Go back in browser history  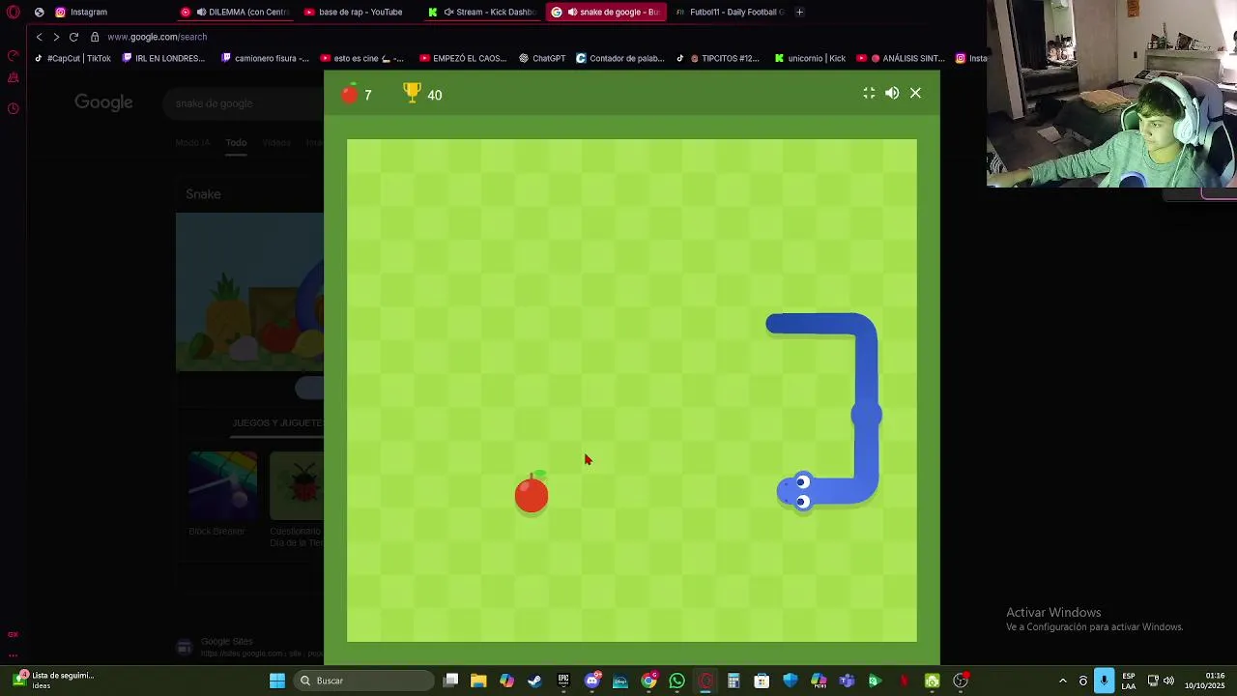(39, 37)
